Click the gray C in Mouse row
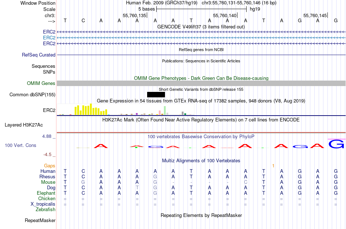The width and height of the screenshot is (346, 229). pos(245,182)
